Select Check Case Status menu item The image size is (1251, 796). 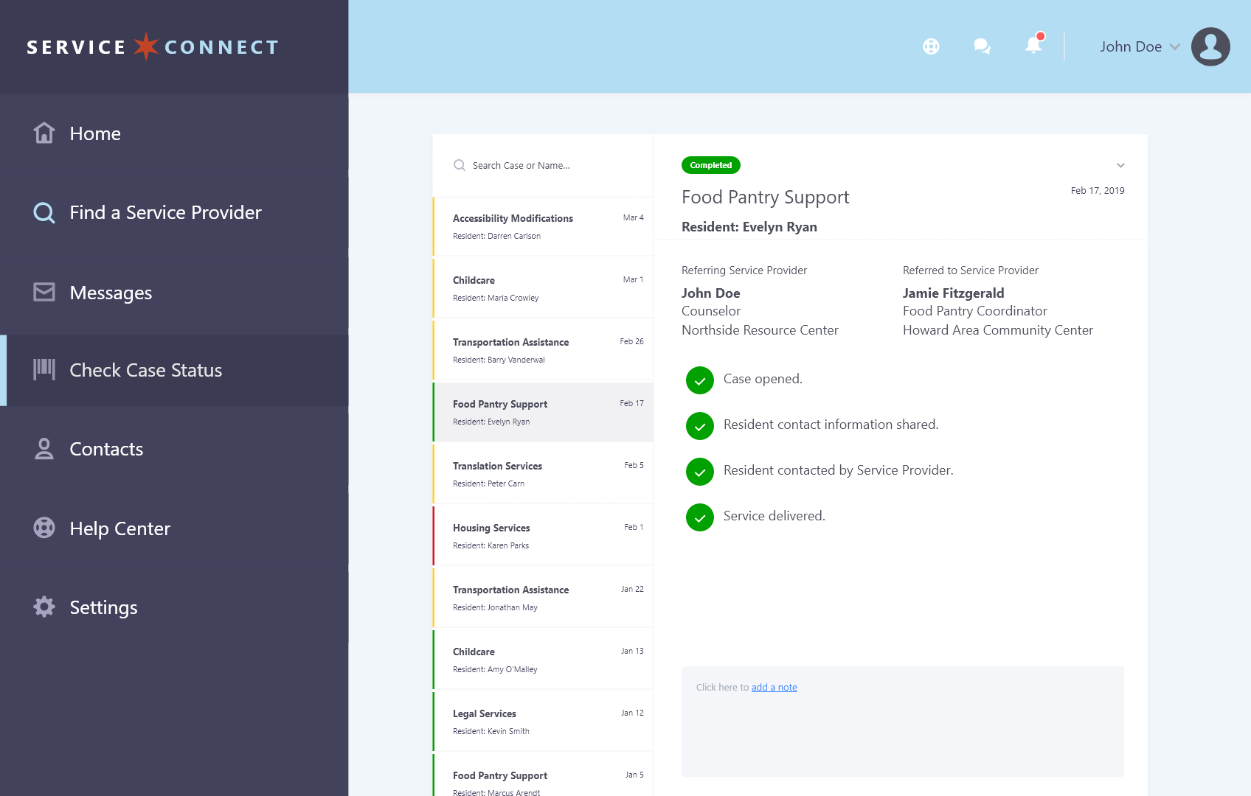tap(174, 371)
